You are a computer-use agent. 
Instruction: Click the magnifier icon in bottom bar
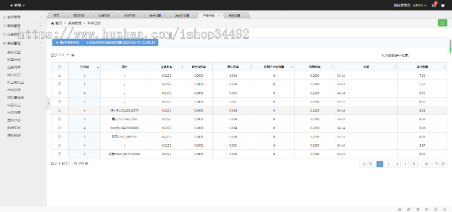point(444,209)
